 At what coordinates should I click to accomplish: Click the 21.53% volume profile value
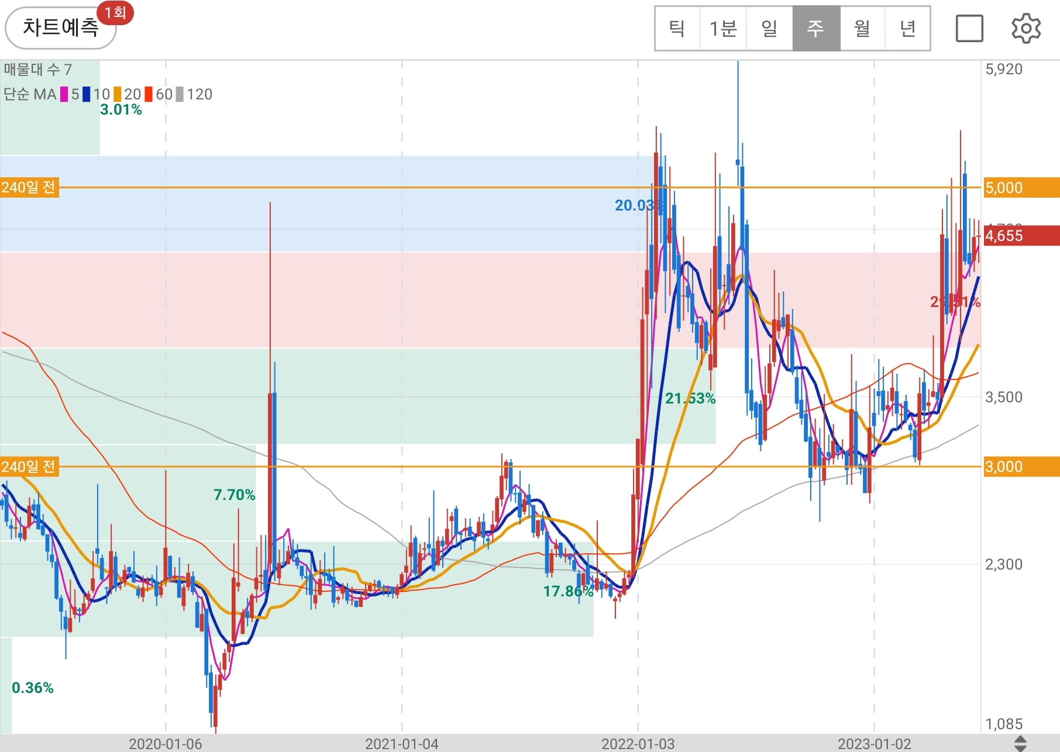coord(690,398)
